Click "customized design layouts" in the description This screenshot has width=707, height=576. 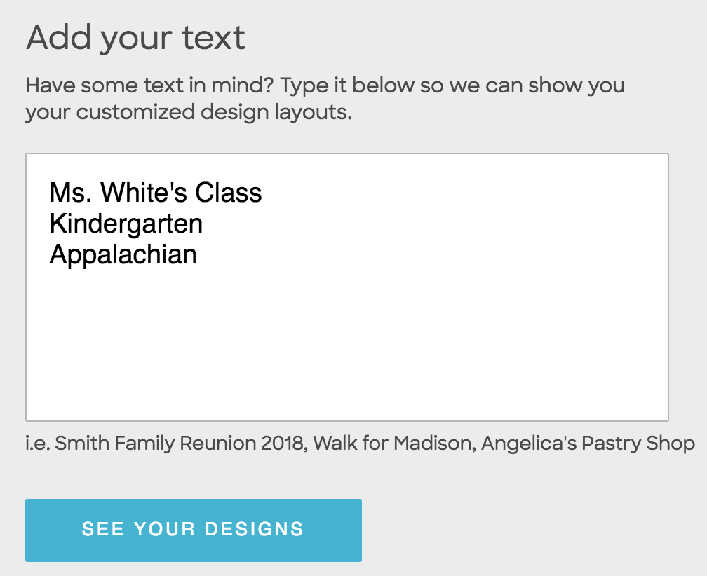click(213, 112)
